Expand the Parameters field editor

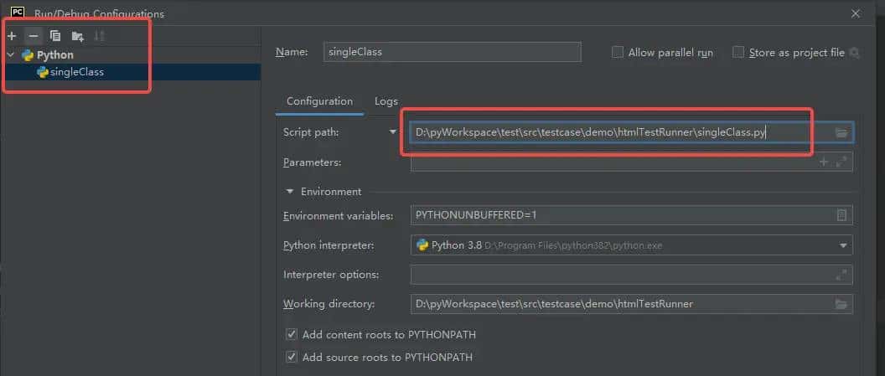[x=841, y=162]
